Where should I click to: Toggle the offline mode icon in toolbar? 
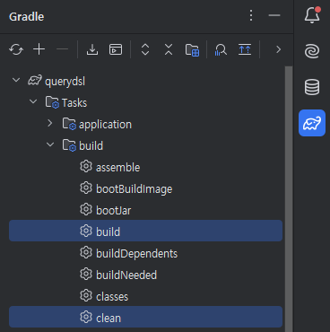245,49
